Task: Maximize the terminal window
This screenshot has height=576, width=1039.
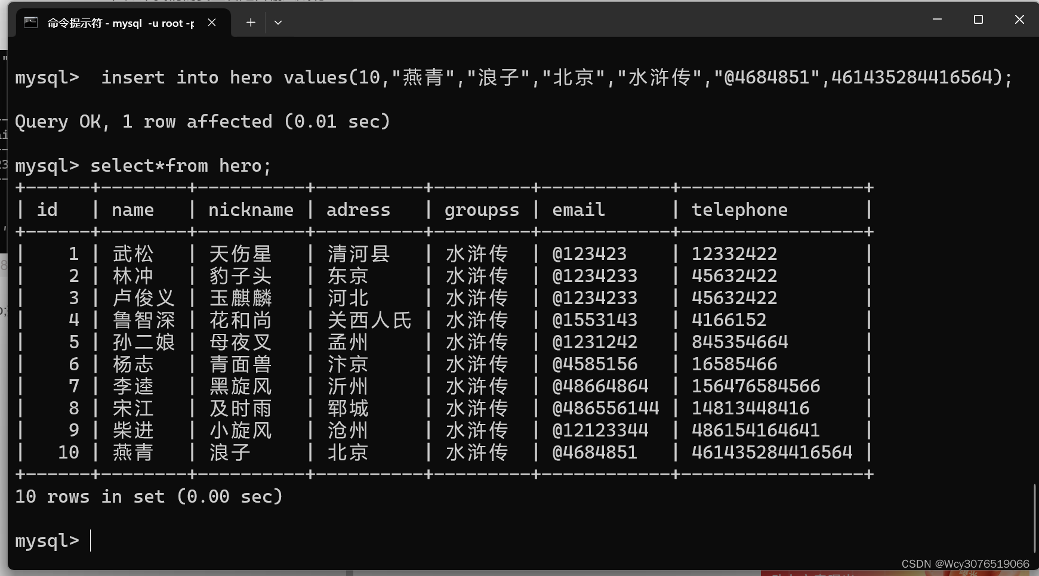Action: coord(978,20)
